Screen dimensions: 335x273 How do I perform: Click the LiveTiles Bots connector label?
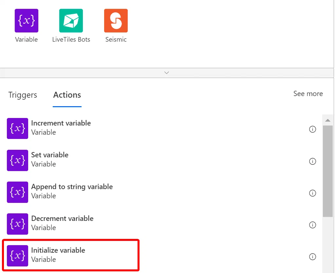71,39
